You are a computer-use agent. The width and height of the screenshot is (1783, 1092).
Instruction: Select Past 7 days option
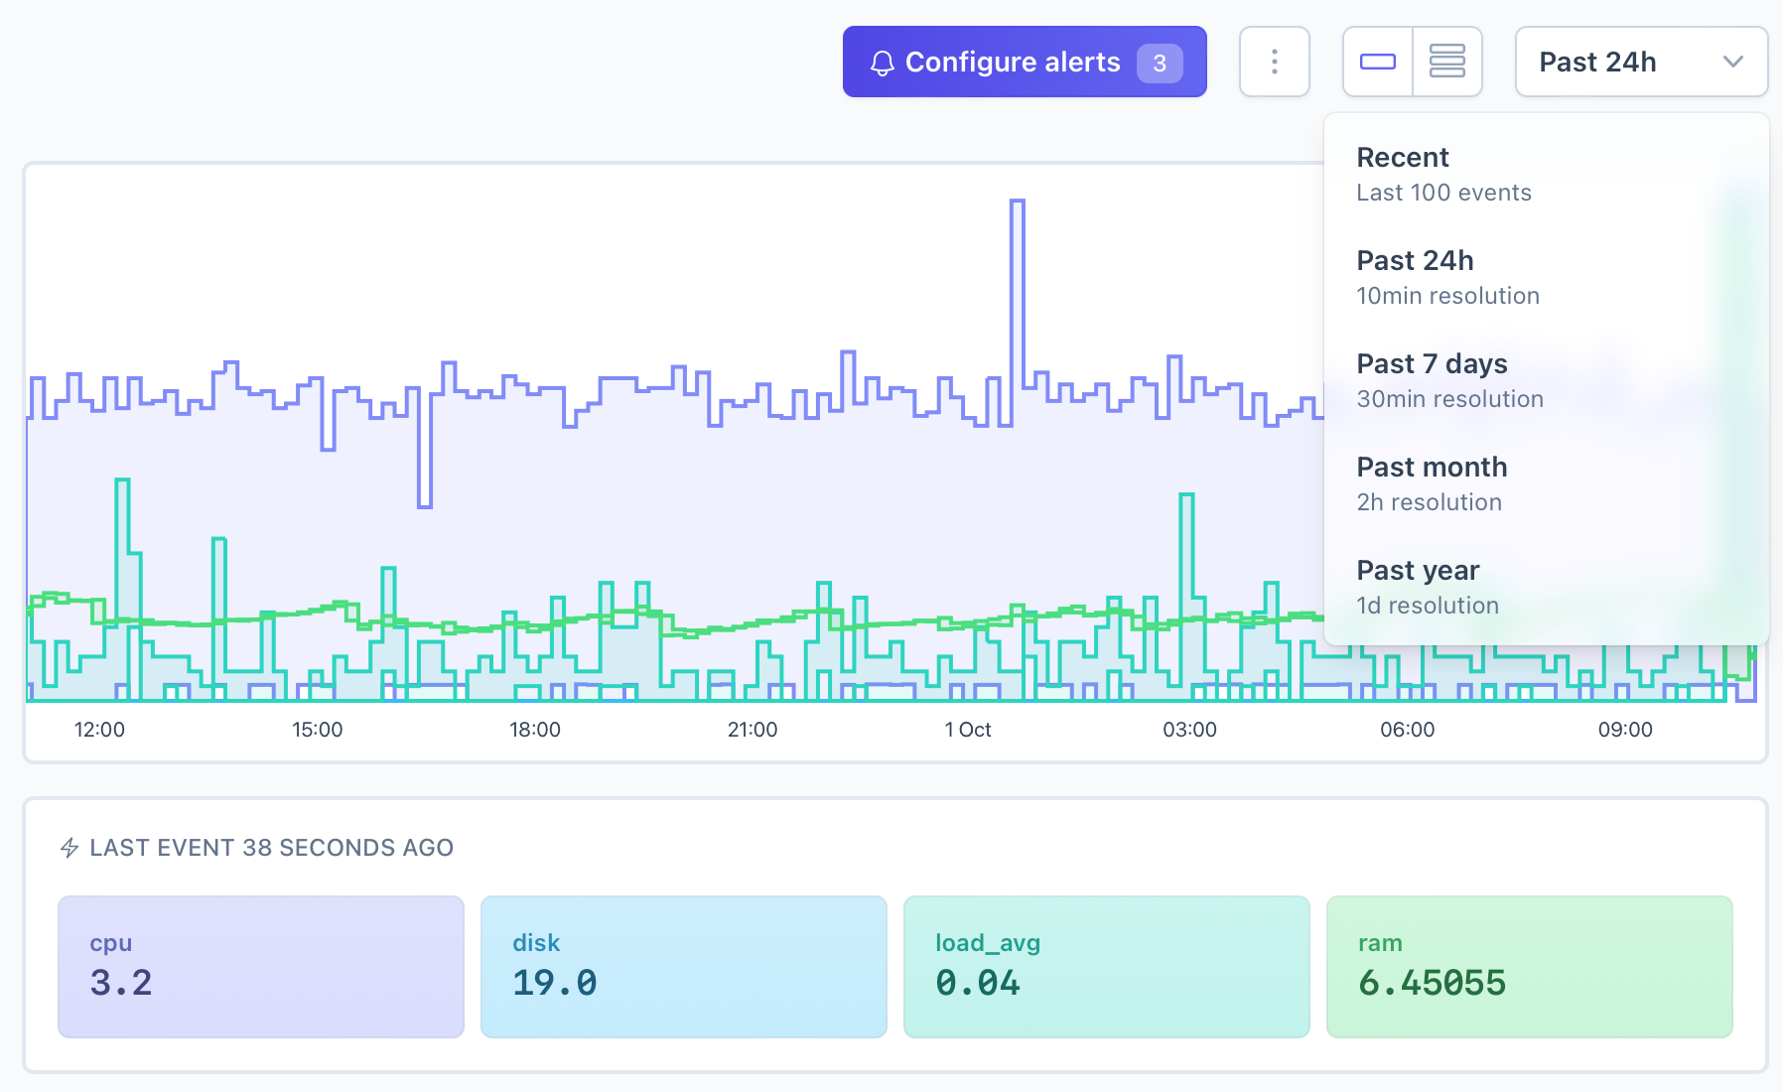tap(1547, 380)
